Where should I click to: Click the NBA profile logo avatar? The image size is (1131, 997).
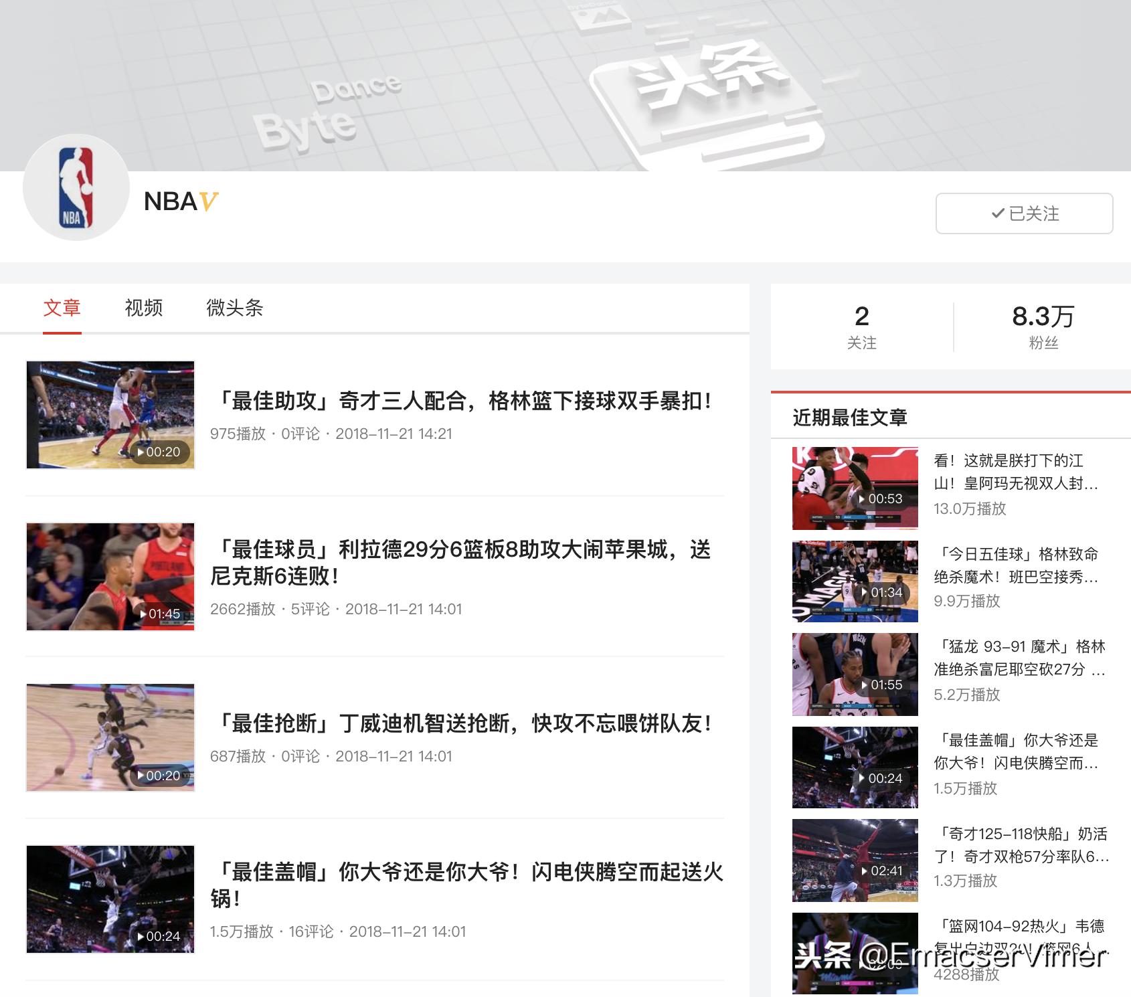pos(76,189)
